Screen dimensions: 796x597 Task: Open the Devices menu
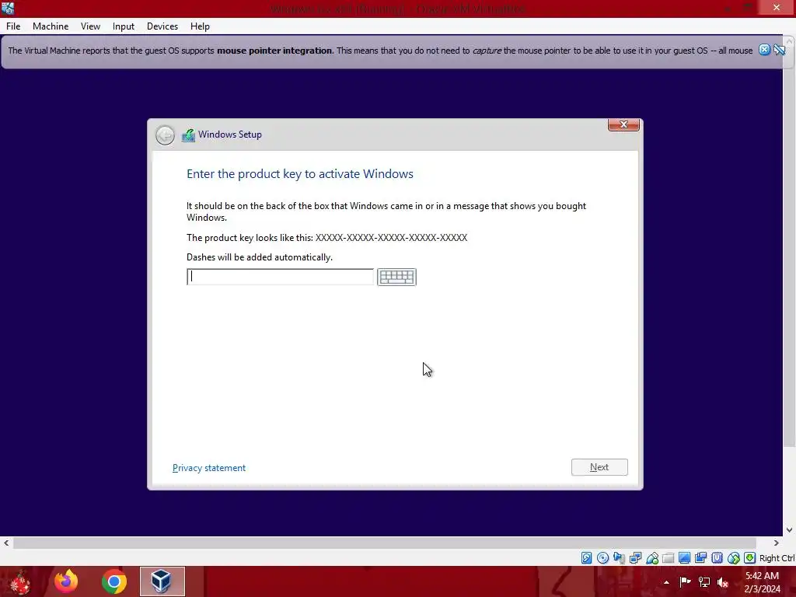(x=162, y=26)
